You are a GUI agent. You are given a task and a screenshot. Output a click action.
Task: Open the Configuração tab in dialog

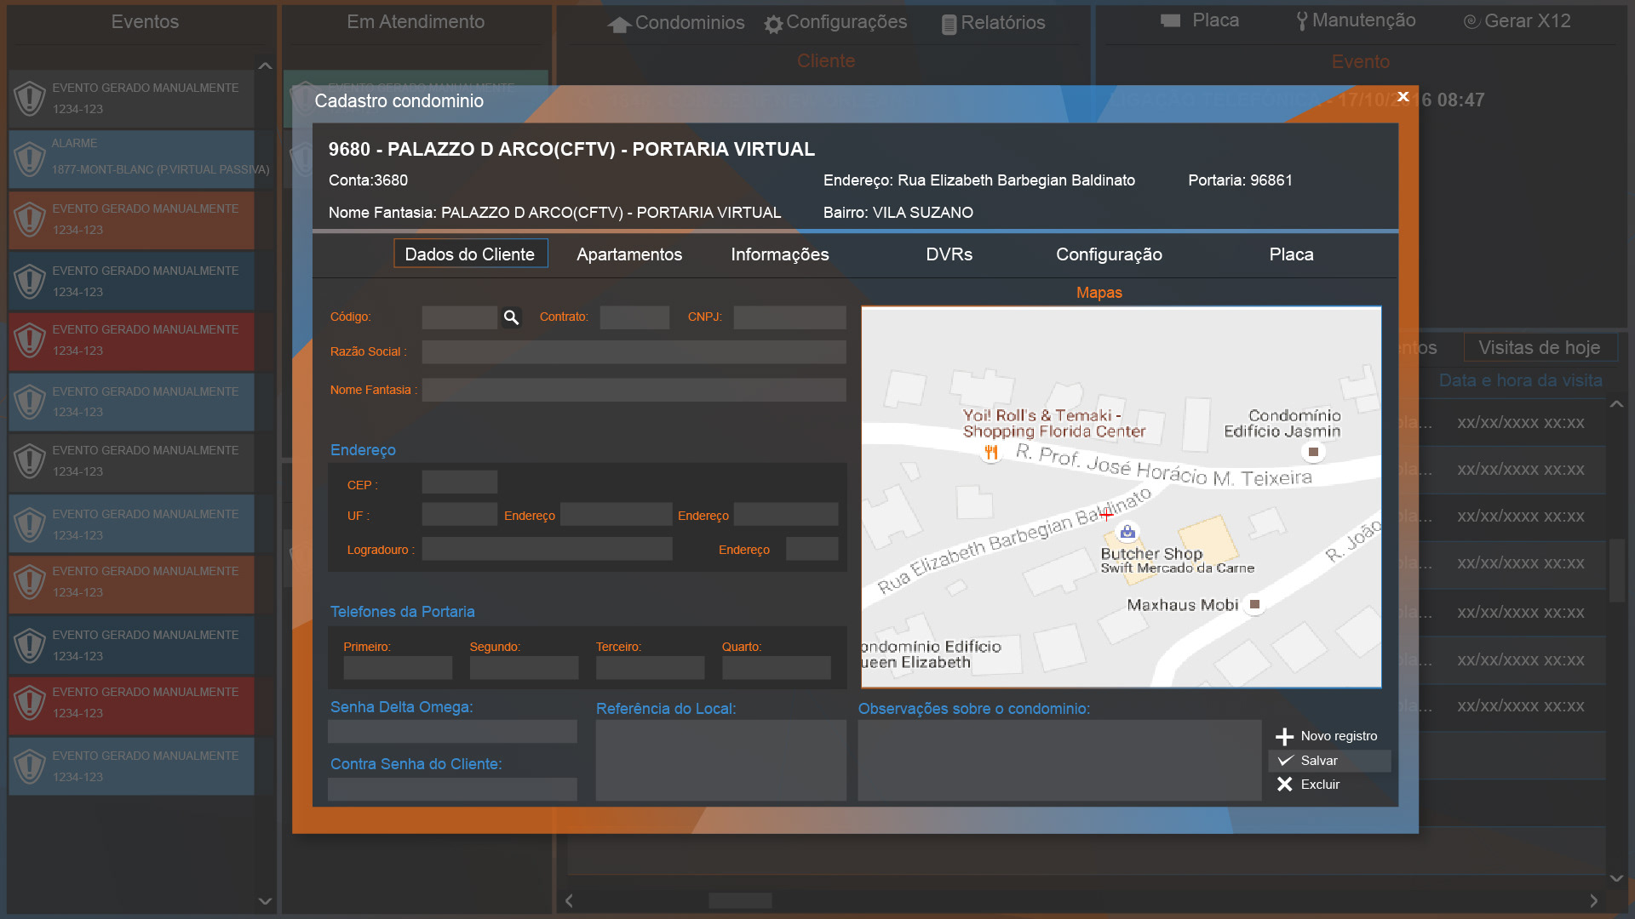(x=1109, y=254)
